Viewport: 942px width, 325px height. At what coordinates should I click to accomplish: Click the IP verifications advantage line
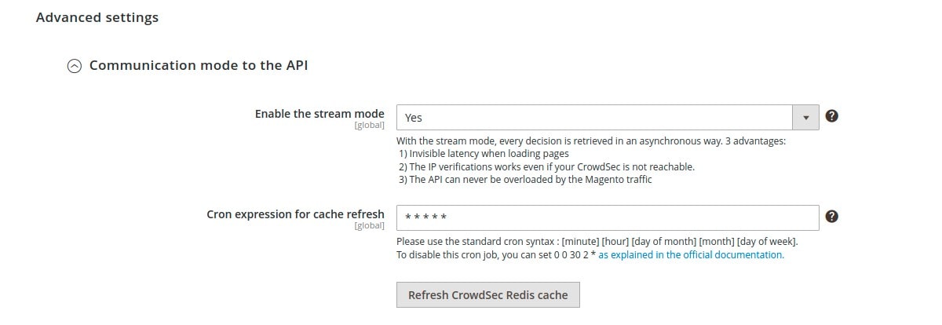click(x=547, y=167)
